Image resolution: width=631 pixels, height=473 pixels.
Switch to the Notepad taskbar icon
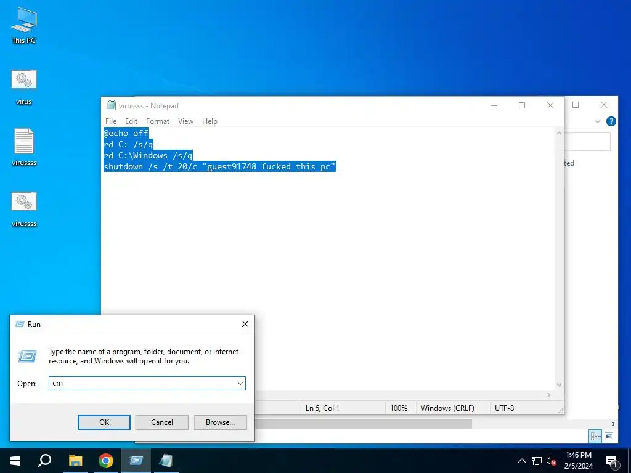pyautogui.click(x=166, y=461)
